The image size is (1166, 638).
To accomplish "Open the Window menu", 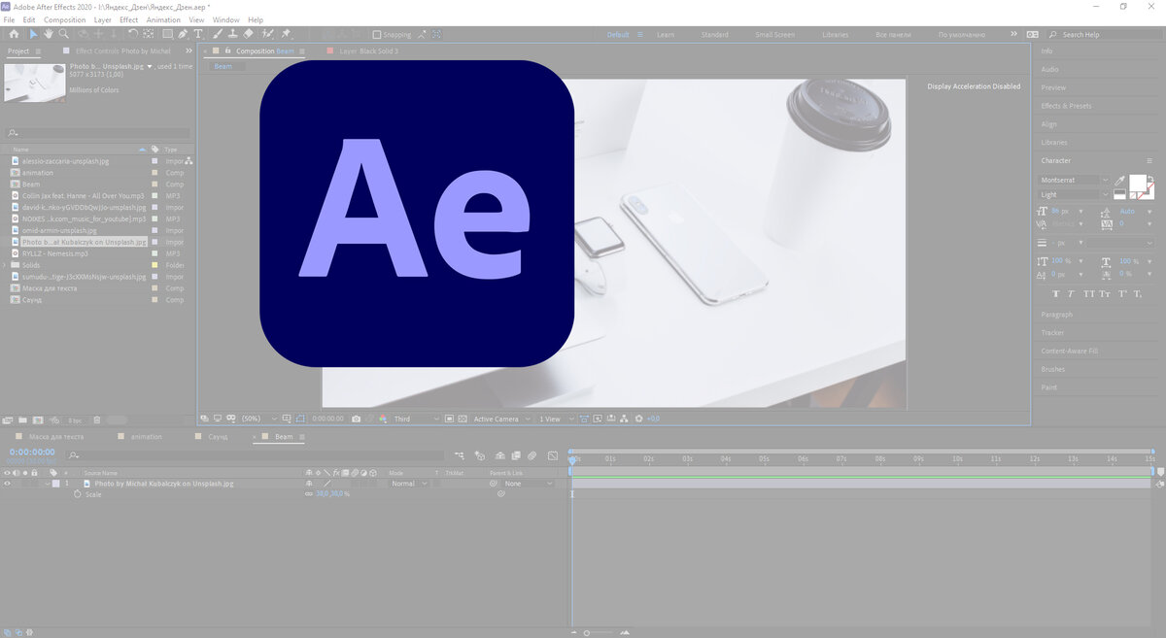I will point(226,19).
